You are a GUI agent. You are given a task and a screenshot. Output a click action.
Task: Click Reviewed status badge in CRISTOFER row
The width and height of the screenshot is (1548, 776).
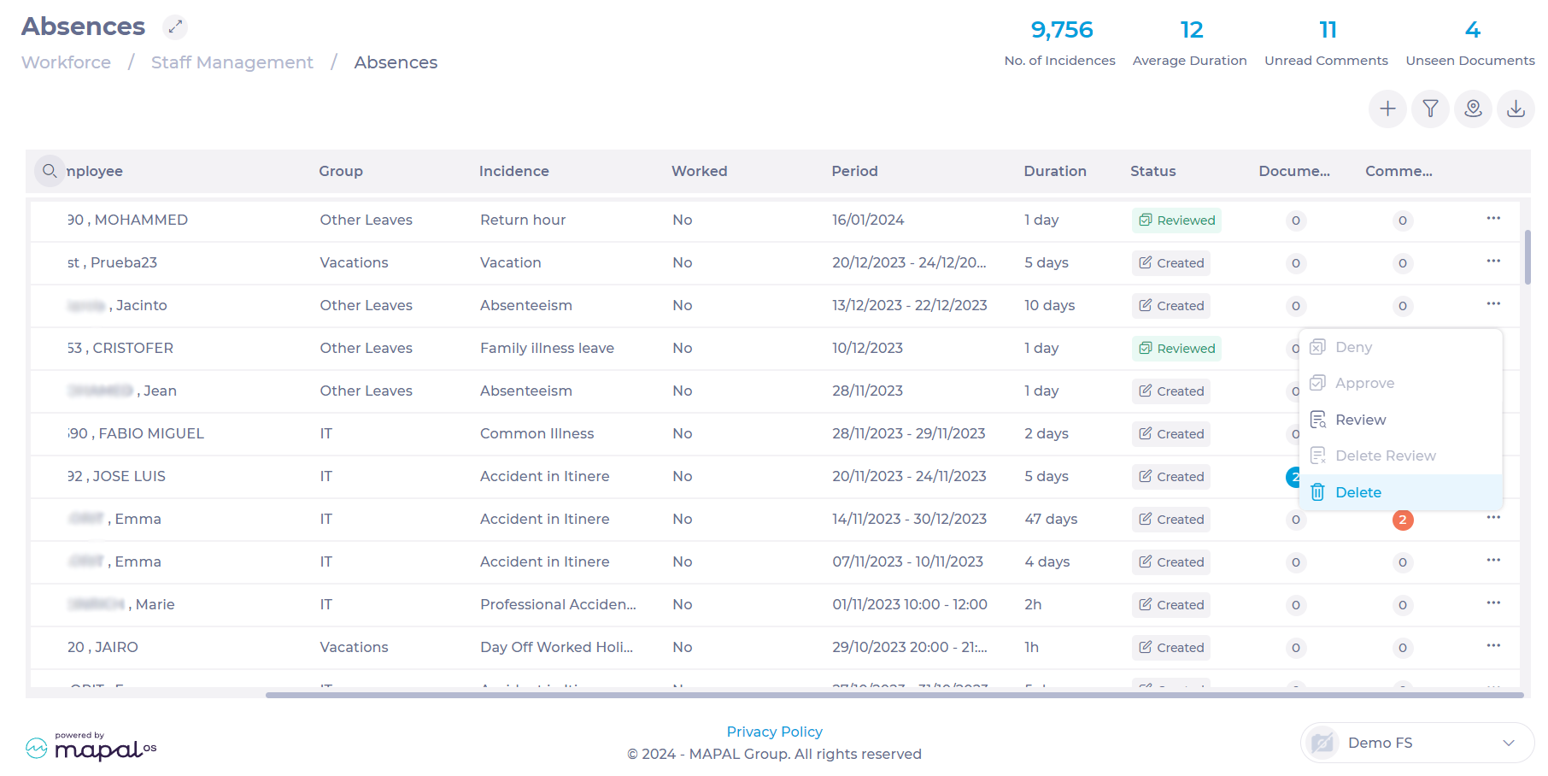point(1176,349)
